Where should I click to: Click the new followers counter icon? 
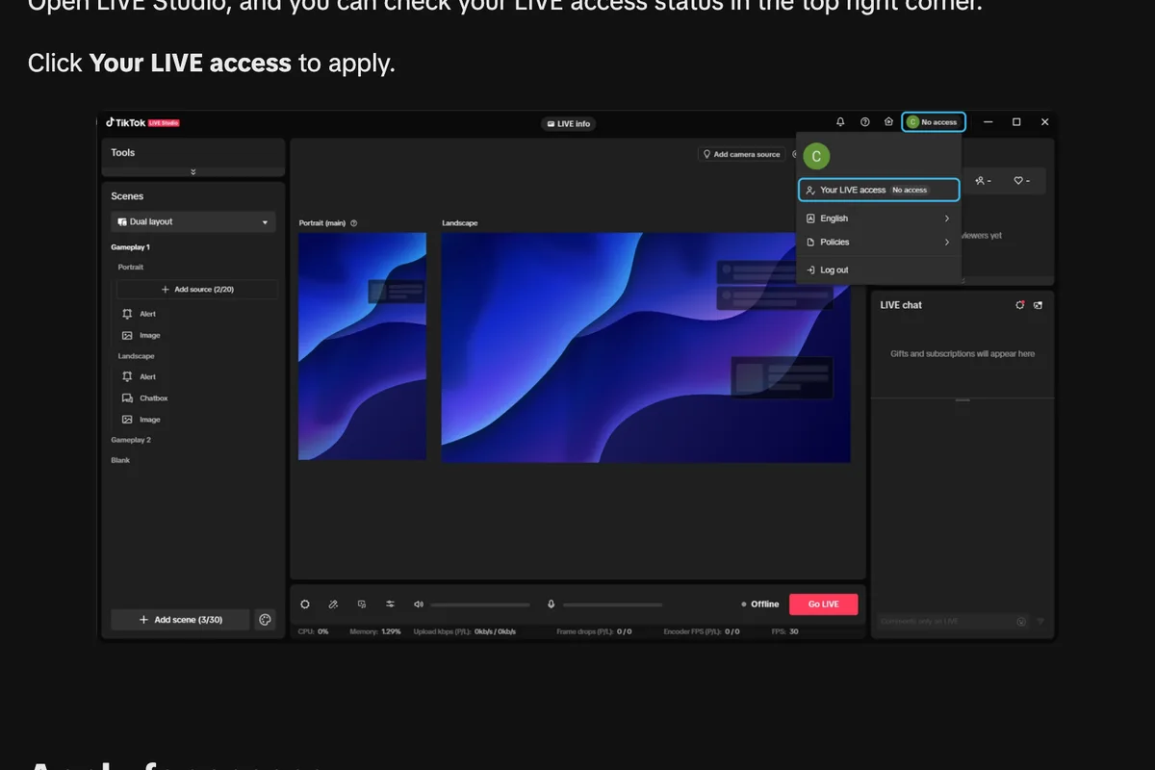point(983,181)
